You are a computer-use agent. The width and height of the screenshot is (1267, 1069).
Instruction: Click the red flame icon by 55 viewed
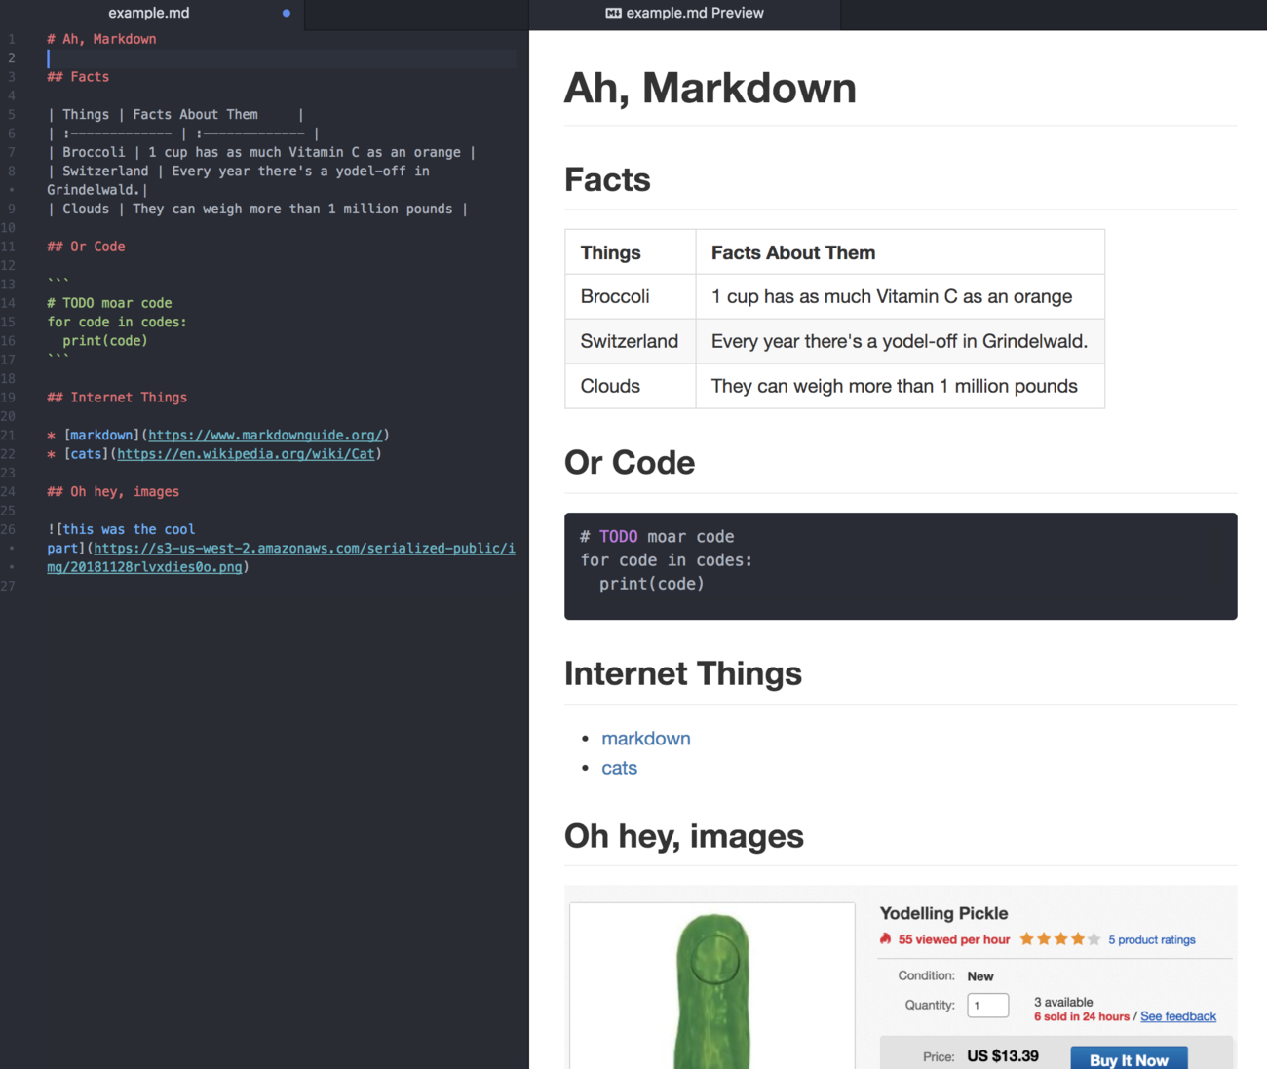885,939
